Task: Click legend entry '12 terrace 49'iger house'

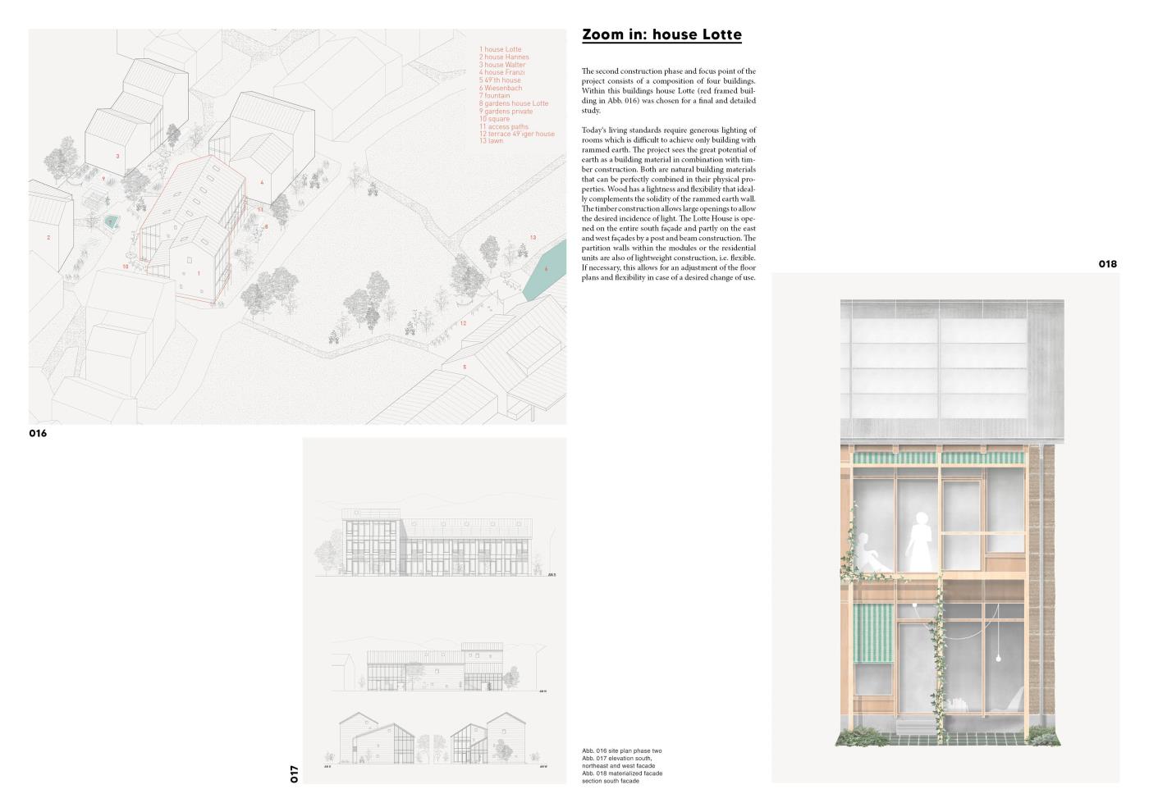Action: pyautogui.click(x=517, y=134)
